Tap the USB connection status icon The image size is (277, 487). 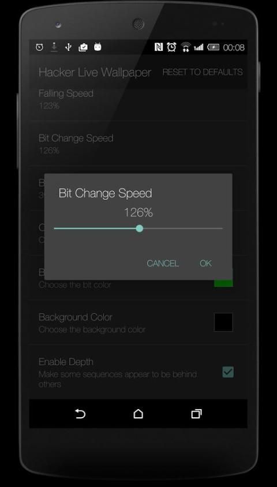coord(68,47)
